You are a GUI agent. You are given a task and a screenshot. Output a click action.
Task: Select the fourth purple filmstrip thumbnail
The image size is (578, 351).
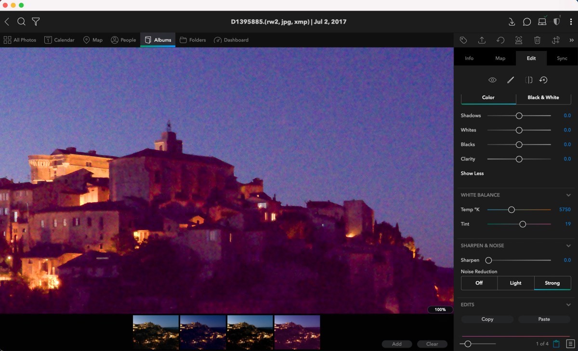click(x=297, y=332)
